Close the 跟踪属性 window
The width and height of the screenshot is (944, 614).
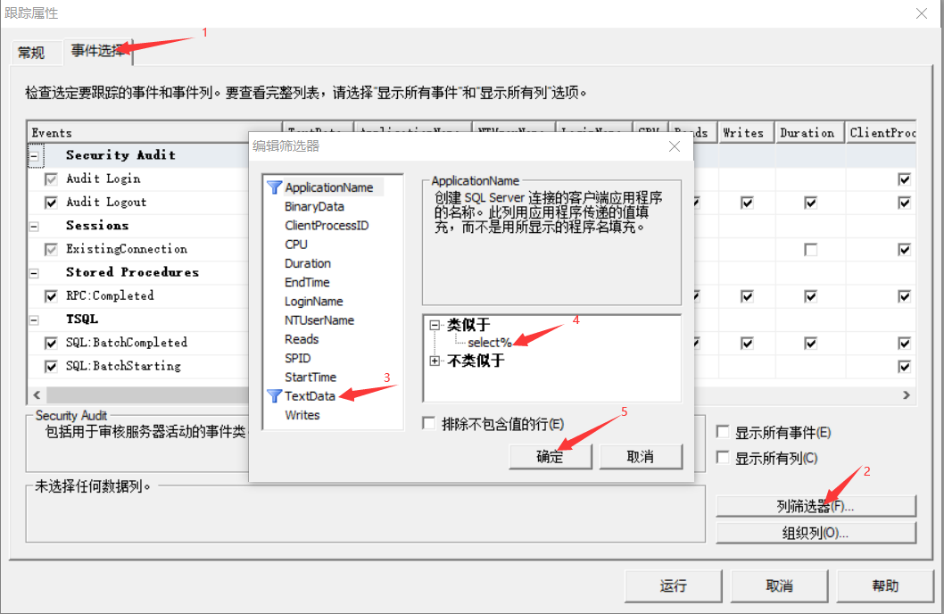pyautogui.click(x=921, y=13)
